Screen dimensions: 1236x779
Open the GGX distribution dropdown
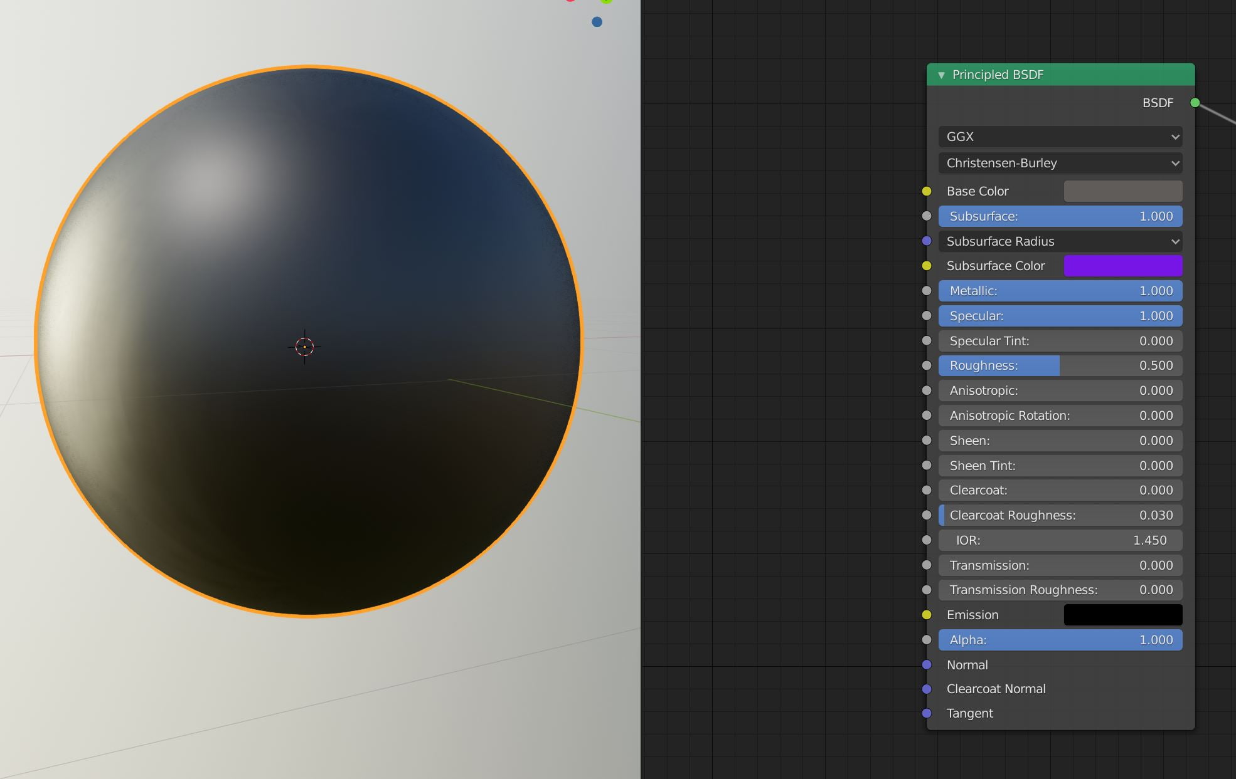(x=1060, y=137)
